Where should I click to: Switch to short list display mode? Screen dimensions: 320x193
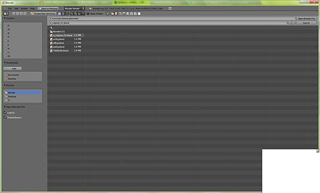[59, 13]
